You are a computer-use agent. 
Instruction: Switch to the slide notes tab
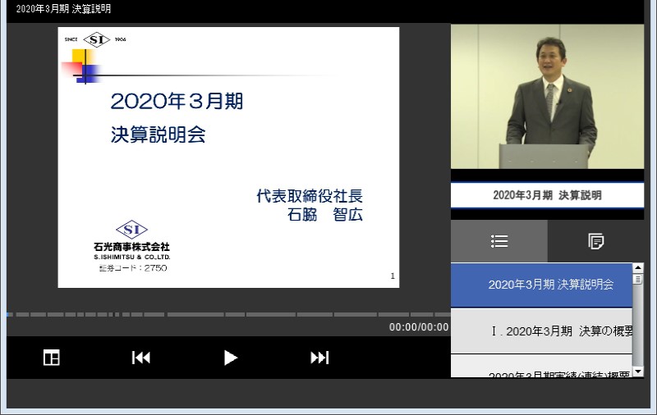[596, 241]
